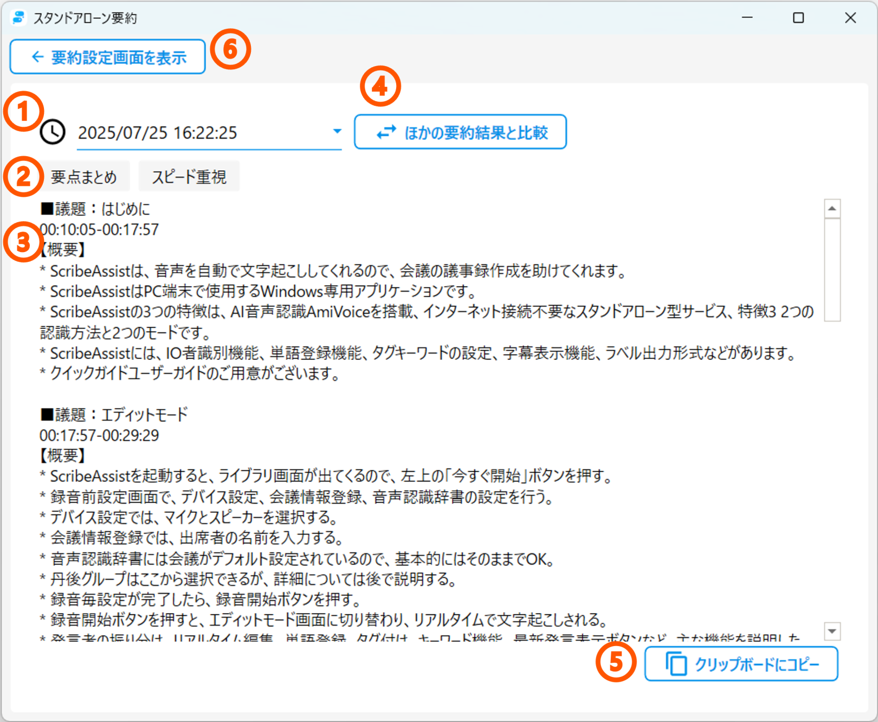Screen dimensions: 878x722
Task: Open the 2025/07/25 16:22:25 combo box
Action: [x=201, y=133]
